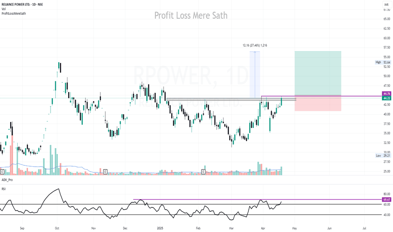Click the 12.16 (27.46%) measurement label

(x=255, y=46)
